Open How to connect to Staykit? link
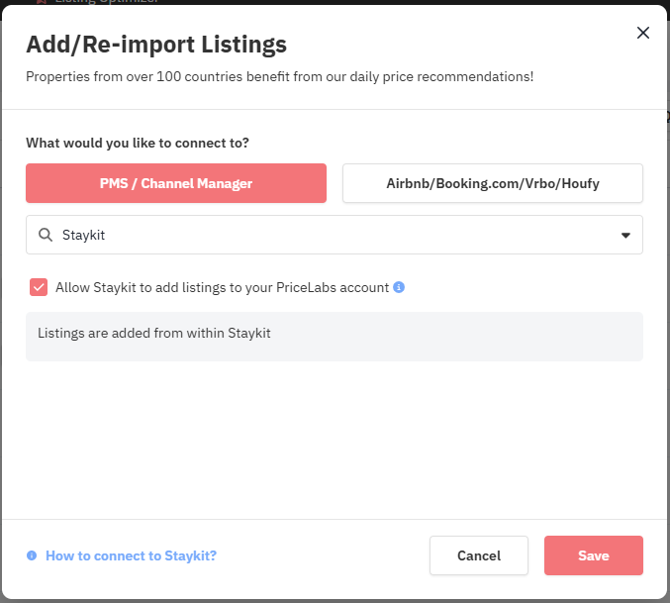Viewport: 670px width, 603px height. (x=132, y=555)
